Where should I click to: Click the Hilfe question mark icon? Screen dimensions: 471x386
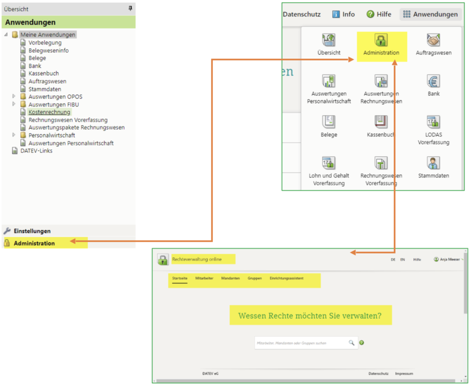point(370,14)
